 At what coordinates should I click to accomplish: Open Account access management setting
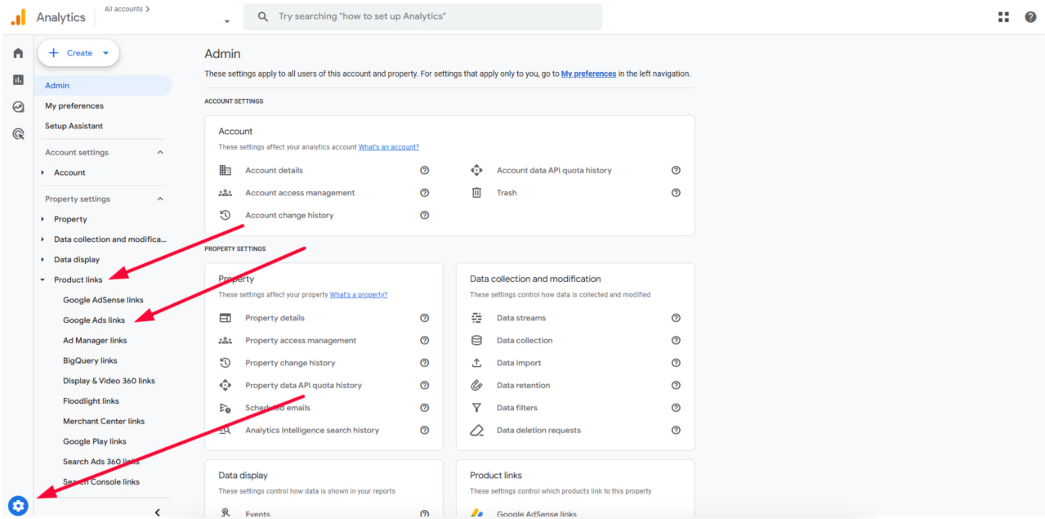pyautogui.click(x=300, y=193)
